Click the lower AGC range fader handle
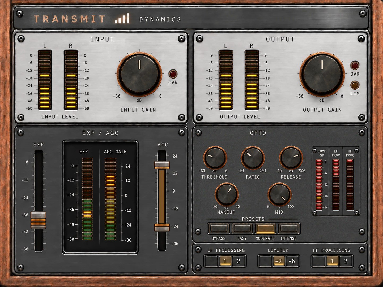The height and width of the screenshot is (287, 383). click(162, 228)
